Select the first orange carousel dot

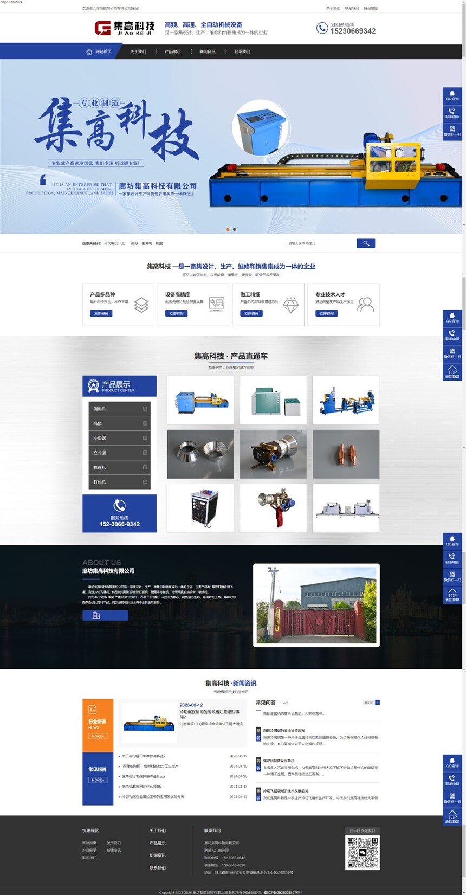pyautogui.click(x=228, y=229)
